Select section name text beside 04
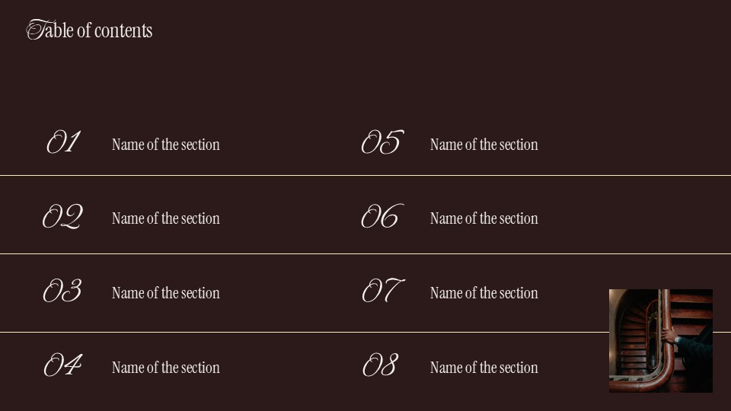This screenshot has width=731, height=411. (165, 368)
